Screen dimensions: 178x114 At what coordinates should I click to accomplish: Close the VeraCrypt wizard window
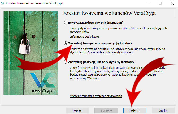pyautogui.click(x=172, y=3)
